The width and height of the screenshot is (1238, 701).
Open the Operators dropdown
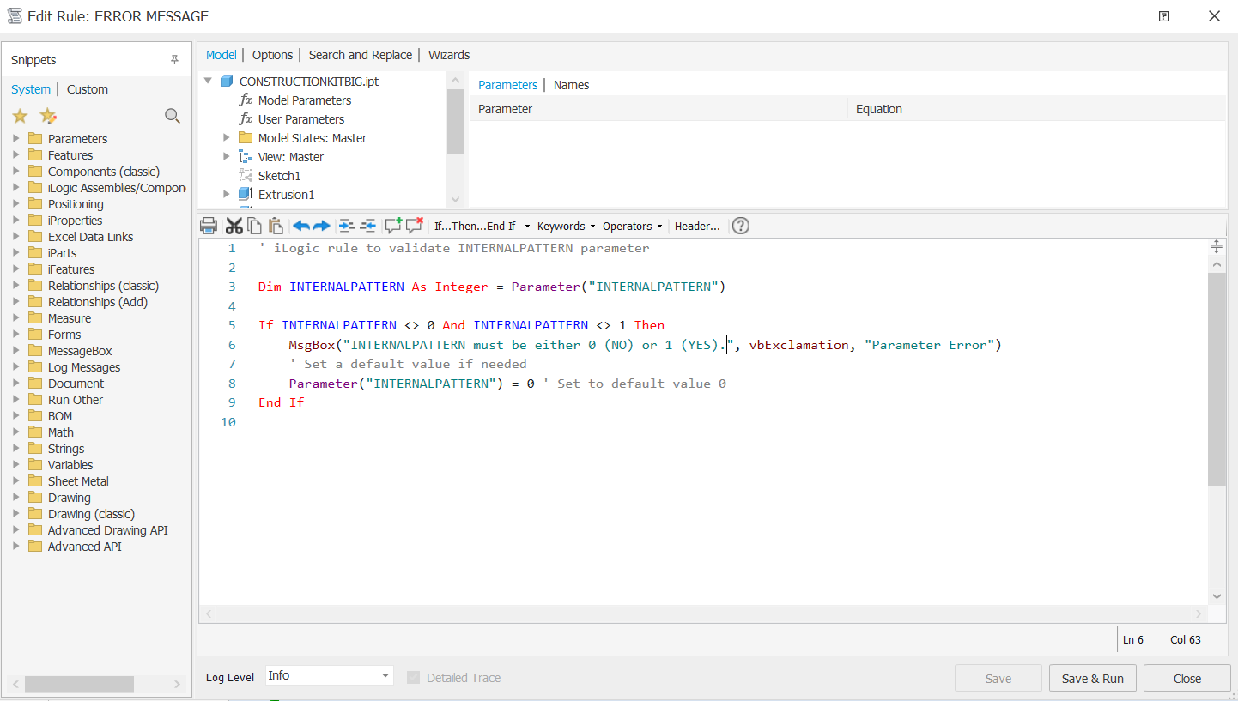tap(632, 227)
